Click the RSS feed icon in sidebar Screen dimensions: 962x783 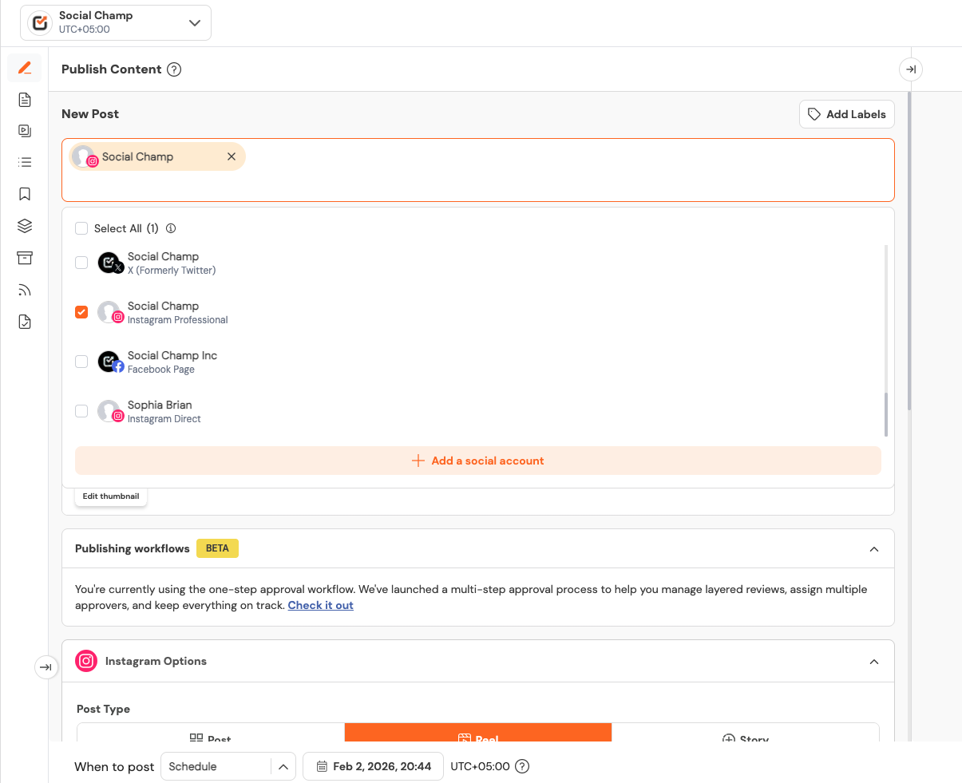[25, 291]
